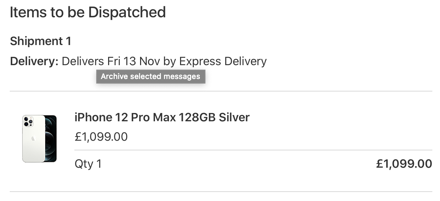The height and width of the screenshot is (201, 440).
Task: Click the word Delivers in the delivery line
Action: (x=83, y=61)
